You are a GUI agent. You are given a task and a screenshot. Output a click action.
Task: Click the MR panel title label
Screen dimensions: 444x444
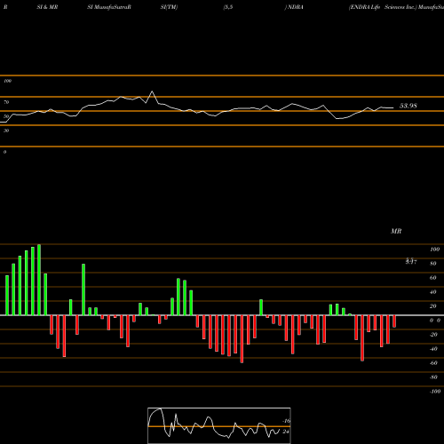(396, 231)
